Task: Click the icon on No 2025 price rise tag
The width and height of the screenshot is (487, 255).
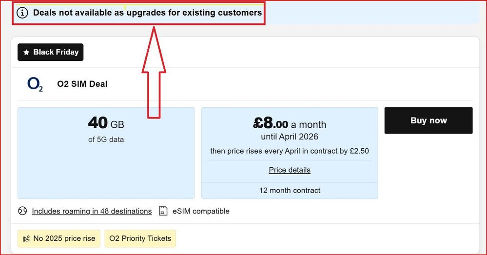Action: [26, 239]
